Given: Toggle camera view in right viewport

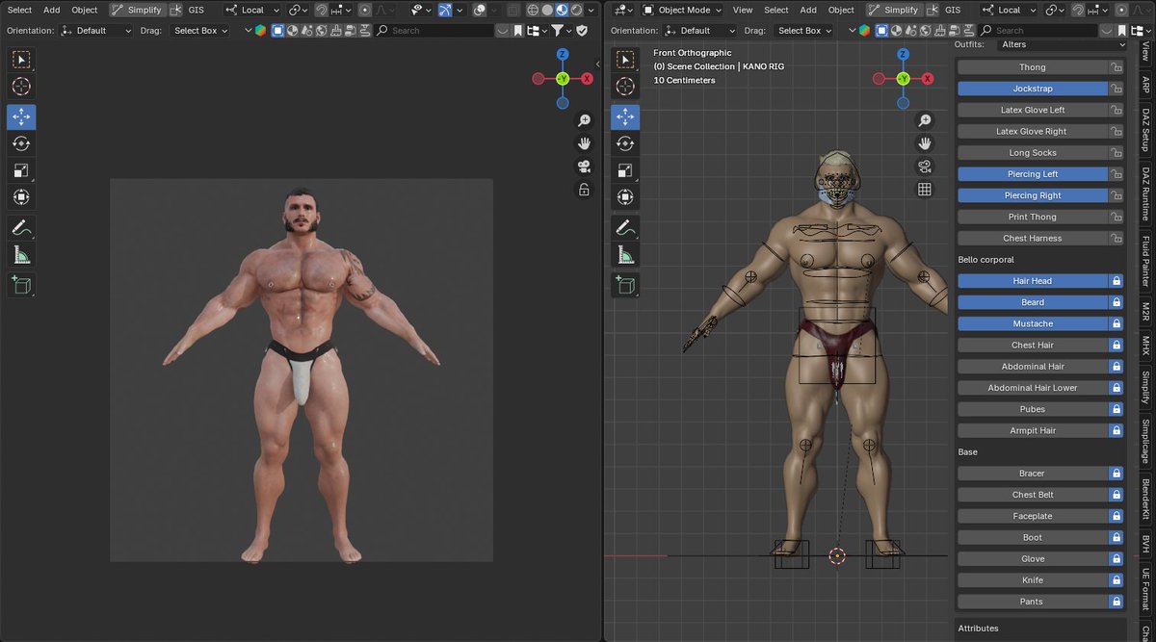Looking at the screenshot, I should pos(925,167).
